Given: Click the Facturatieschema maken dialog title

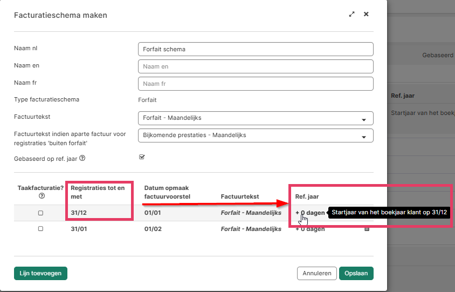Looking at the screenshot, I should coord(60,15).
